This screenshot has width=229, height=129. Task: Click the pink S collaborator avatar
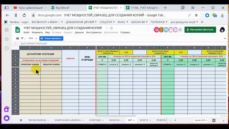coord(156,30)
